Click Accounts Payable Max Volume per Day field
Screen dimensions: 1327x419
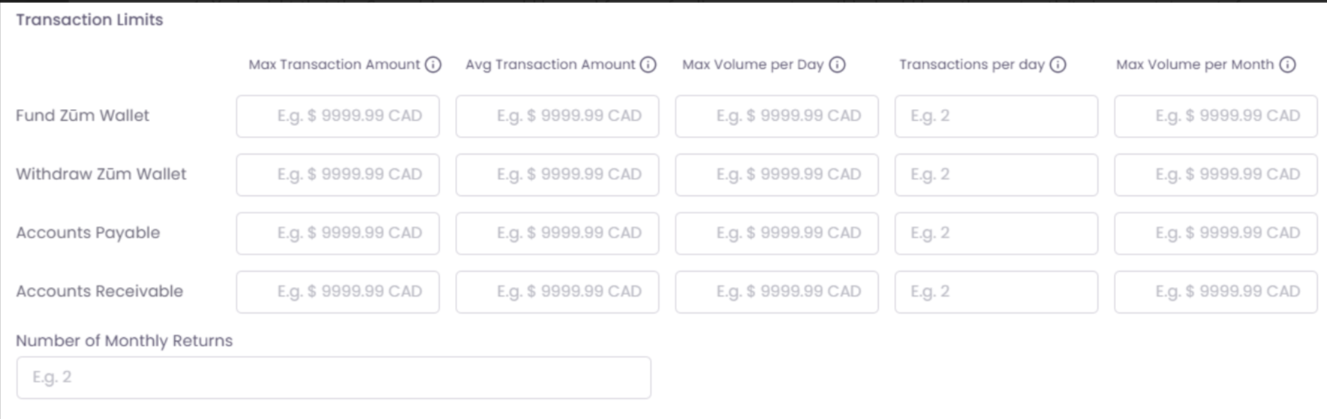click(776, 234)
